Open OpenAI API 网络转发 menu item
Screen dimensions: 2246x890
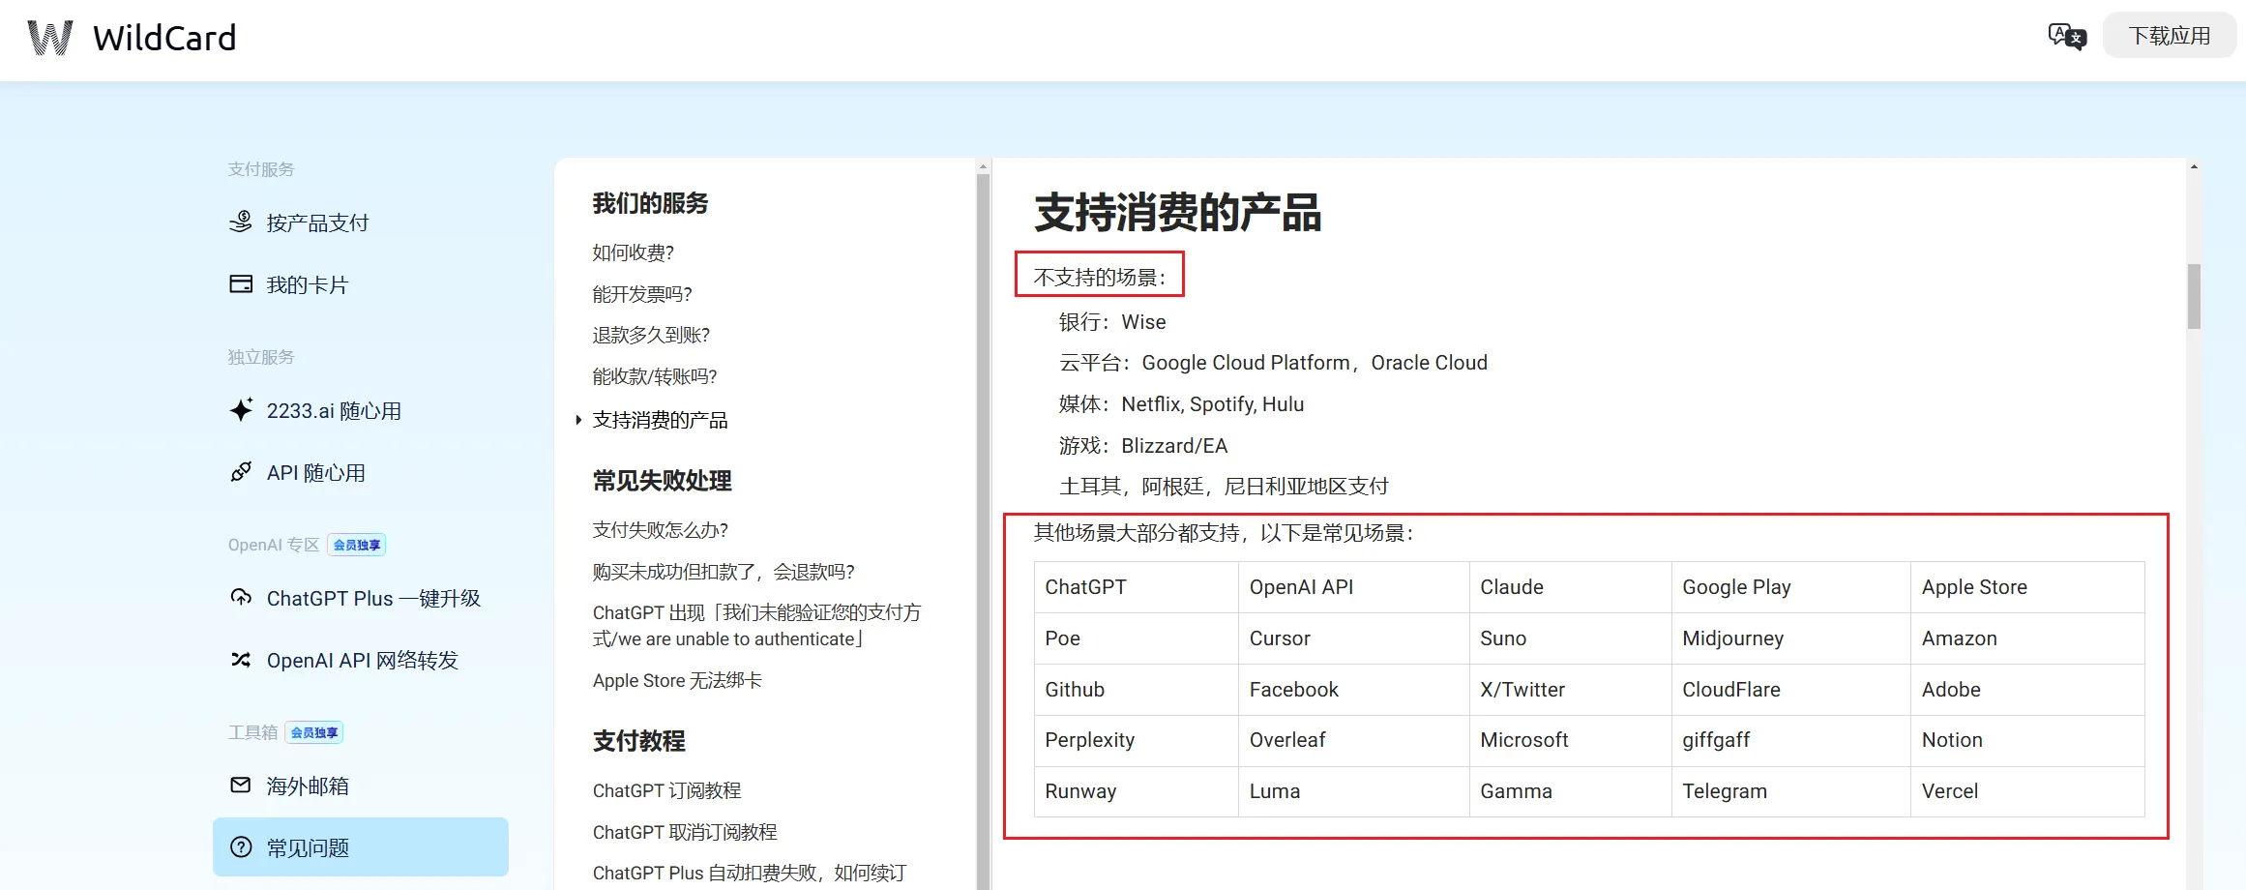click(x=361, y=660)
